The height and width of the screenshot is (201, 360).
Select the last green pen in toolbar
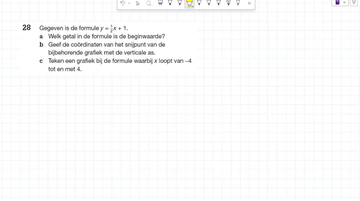(238, 3)
